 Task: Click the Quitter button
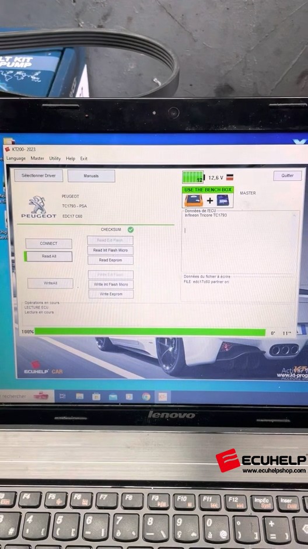[288, 175]
